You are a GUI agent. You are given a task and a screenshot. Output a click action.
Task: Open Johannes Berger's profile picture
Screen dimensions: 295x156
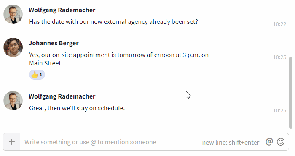point(13,47)
